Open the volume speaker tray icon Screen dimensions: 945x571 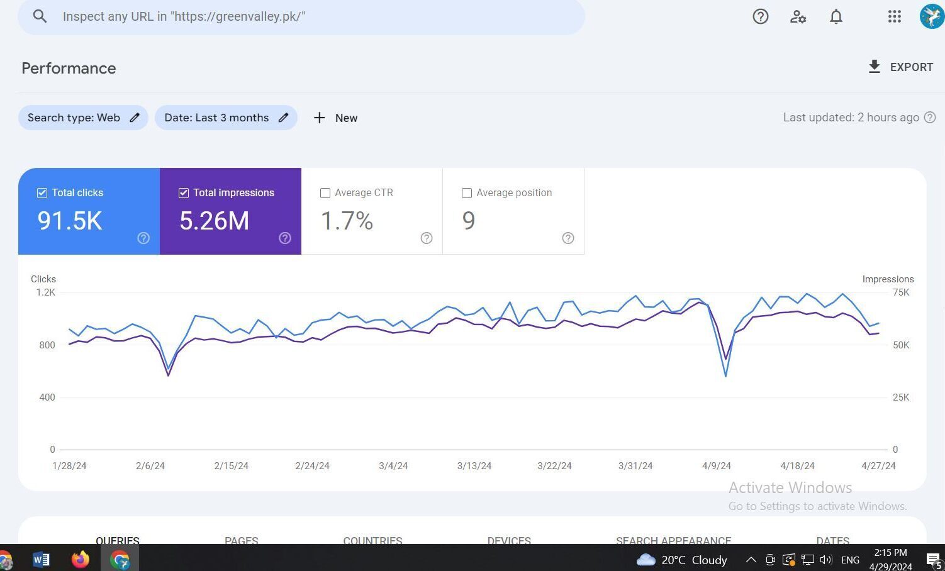(826, 560)
